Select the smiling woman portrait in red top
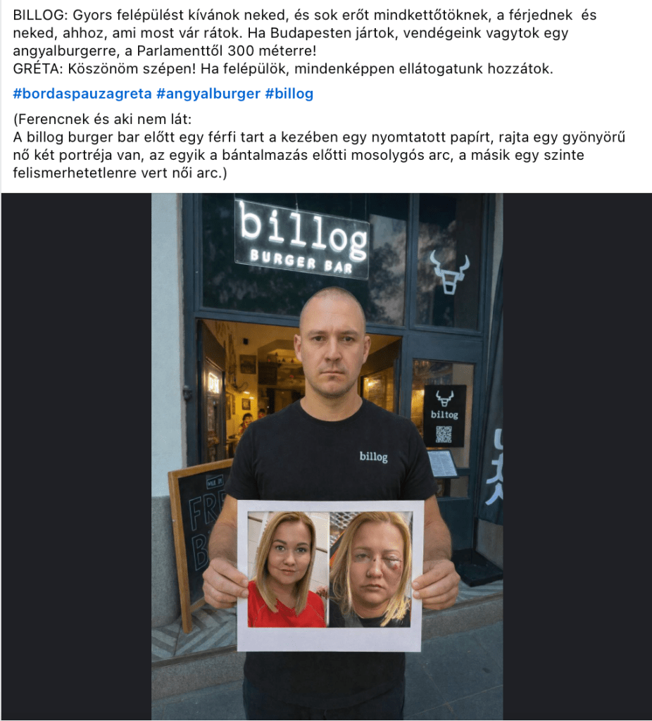Screen dimensions: 652x721 click(288, 569)
